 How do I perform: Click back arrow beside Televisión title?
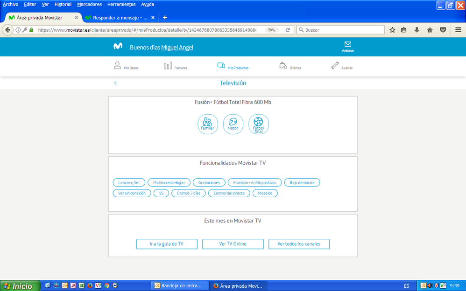pyautogui.click(x=115, y=83)
